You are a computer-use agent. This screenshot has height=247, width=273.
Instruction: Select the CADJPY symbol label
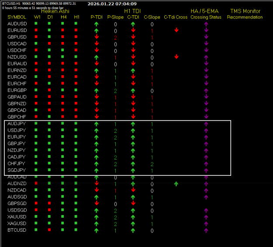pyautogui.click(x=16, y=157)
